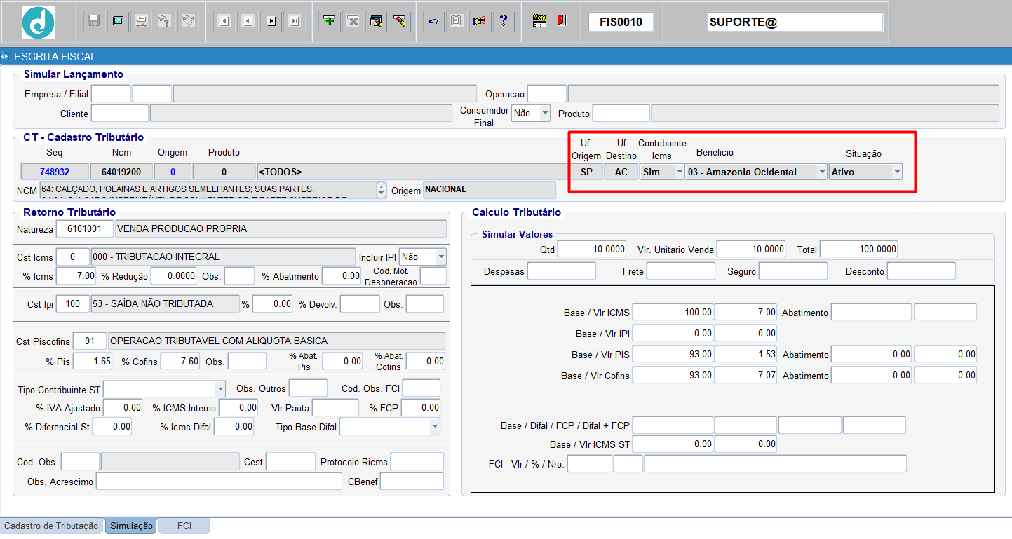
Task: Click the blue undo arrow icon
Action: (x=433, y=22)
